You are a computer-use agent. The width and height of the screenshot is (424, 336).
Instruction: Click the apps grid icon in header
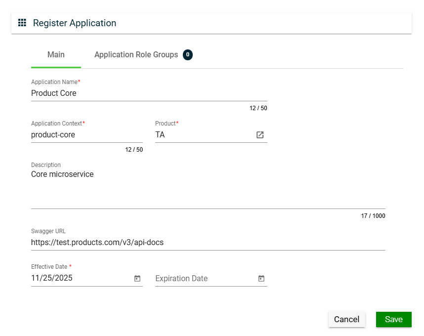pos(22,23)
